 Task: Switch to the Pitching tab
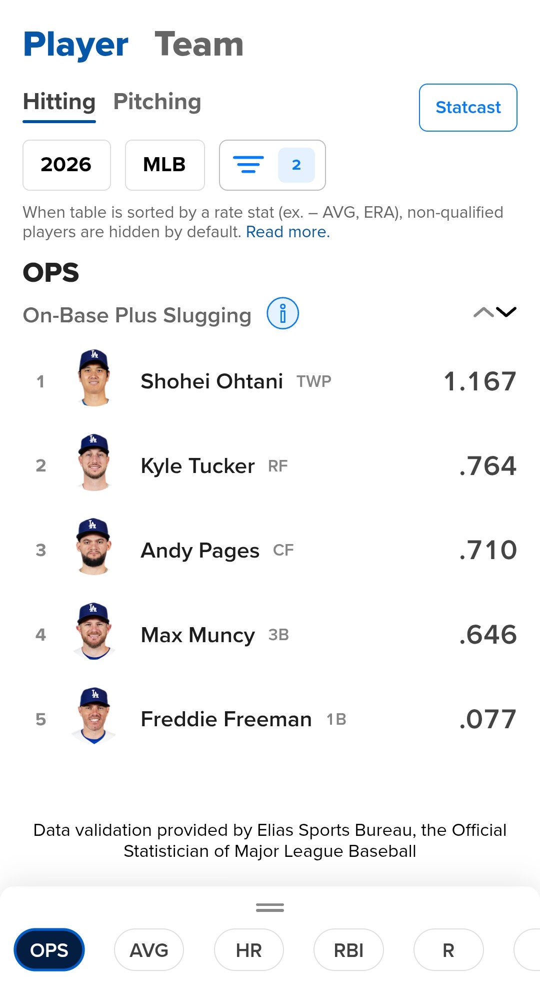[x=157, y=102]
